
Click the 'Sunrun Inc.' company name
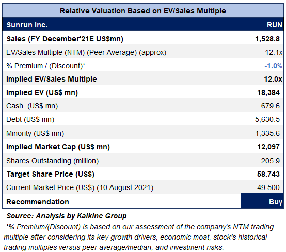[x=27, y=25]
